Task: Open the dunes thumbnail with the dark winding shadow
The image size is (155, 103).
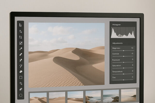Action: coord(38,98)
